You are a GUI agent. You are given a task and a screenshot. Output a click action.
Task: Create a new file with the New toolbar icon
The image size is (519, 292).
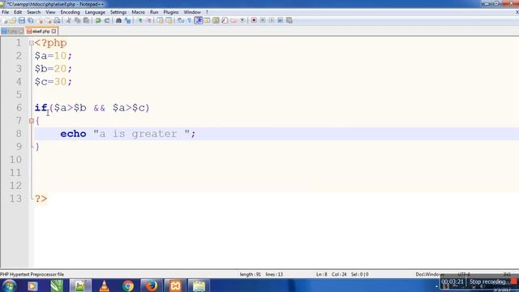pyautogui.click(x=5, y=20)
